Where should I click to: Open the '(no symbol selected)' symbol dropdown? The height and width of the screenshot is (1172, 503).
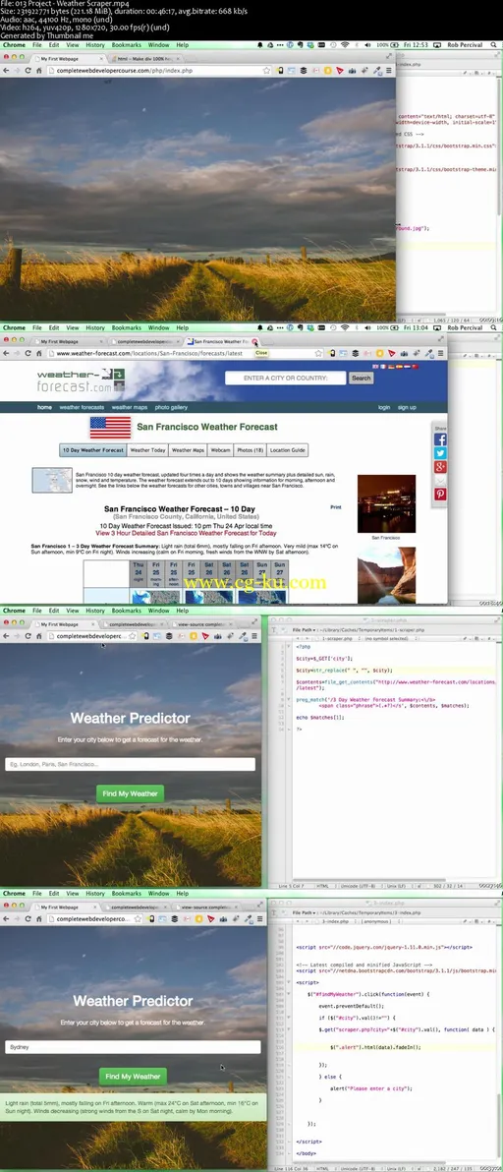[388, 639]
